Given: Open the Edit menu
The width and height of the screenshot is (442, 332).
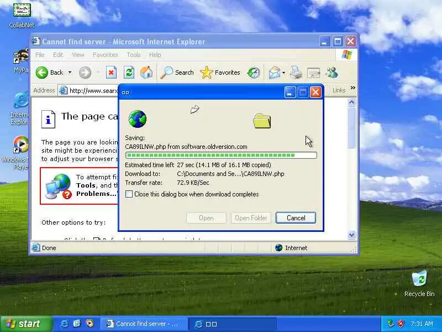Looking at the screenshot, I should [58, 55].
